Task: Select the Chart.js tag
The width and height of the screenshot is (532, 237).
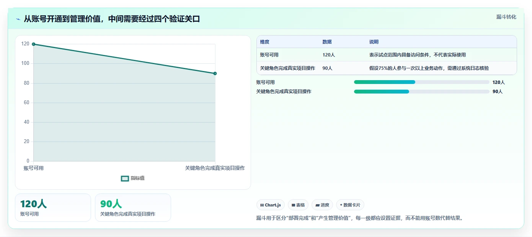Action: coord(270,205)
